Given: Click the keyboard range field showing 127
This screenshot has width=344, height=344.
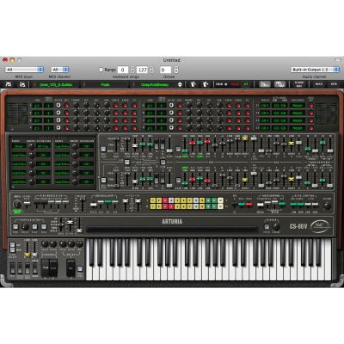Looking at the screenshot, I should (x=142, y=70).
